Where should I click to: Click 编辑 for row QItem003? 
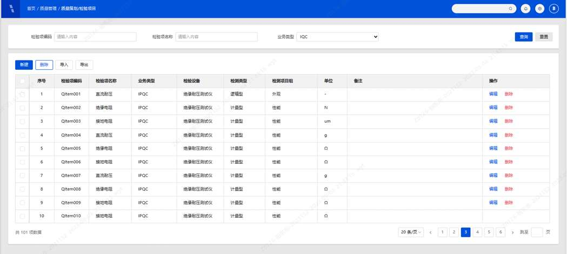(493, 121)
